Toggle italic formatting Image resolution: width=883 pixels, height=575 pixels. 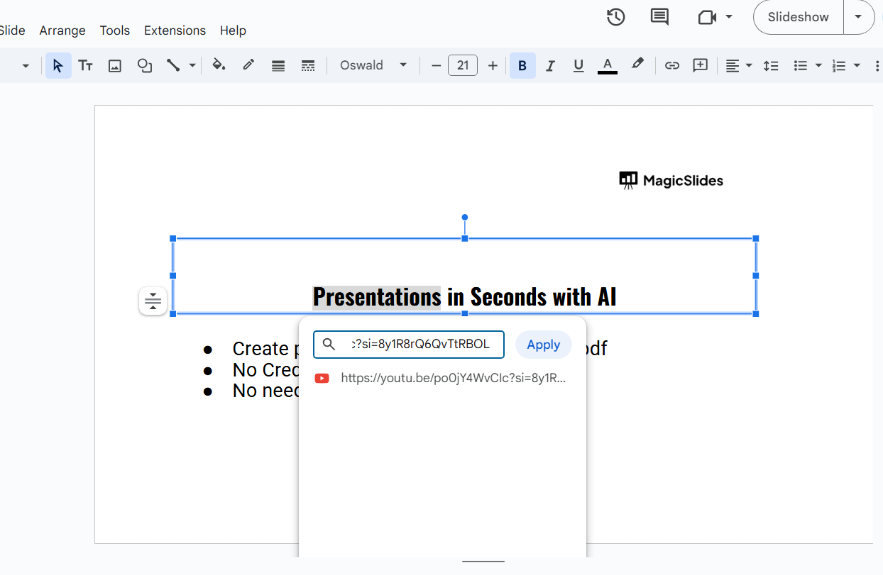pyautogui.click(x=550, y=65)
